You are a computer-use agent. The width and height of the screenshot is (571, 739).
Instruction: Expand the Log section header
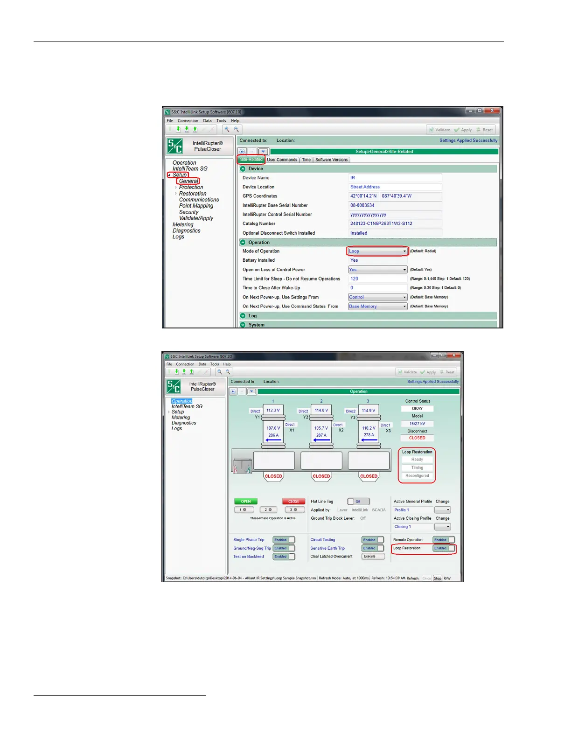click(x=368, y=316)
